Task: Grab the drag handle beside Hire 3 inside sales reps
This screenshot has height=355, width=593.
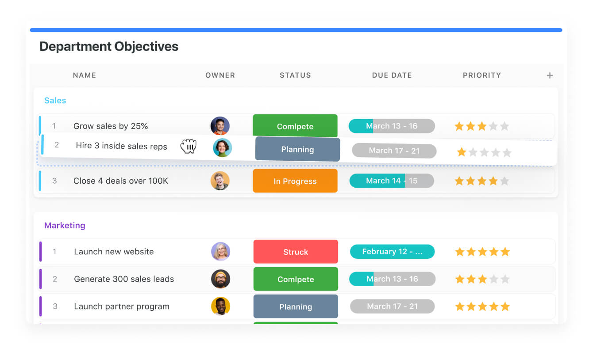Action: coord(189,146)
